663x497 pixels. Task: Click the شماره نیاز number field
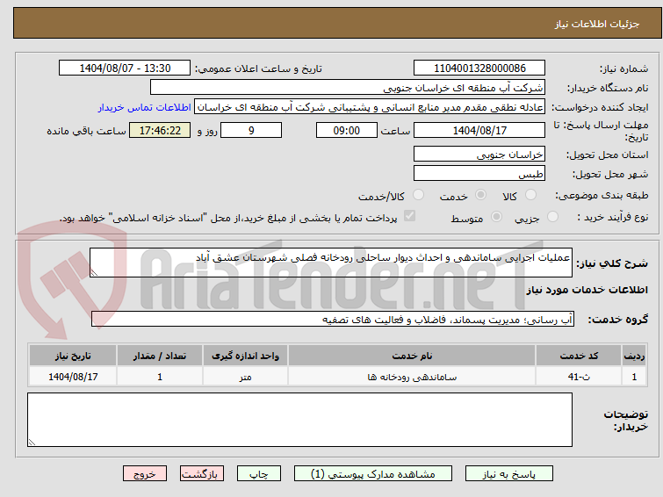[479, 68]
